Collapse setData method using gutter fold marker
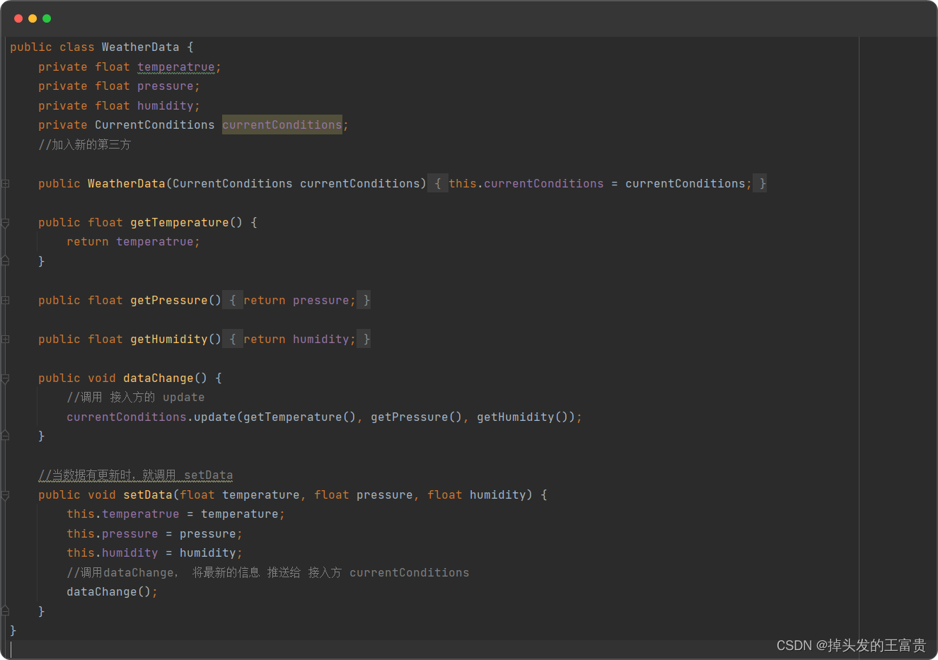The width and height of the screenshot is (938, 660). (x=5, y=495)
